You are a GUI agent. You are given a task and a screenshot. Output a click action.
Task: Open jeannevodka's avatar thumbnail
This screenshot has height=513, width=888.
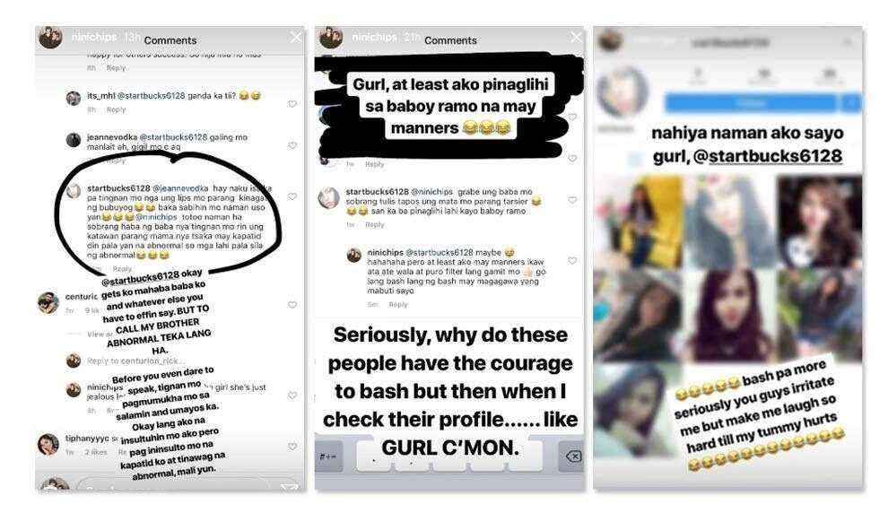[74, 140]
